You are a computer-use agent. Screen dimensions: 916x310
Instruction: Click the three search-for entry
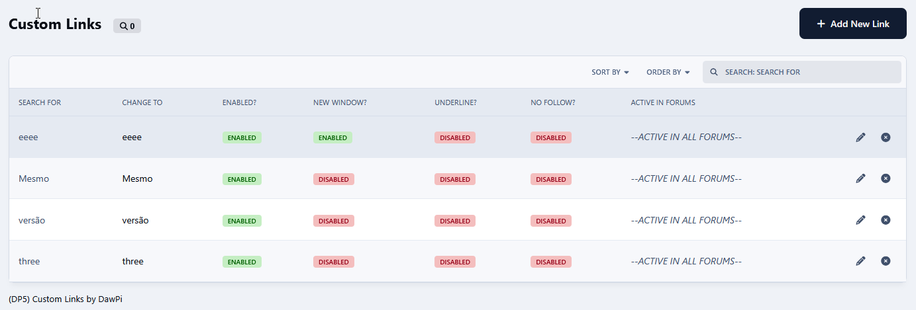29,261
